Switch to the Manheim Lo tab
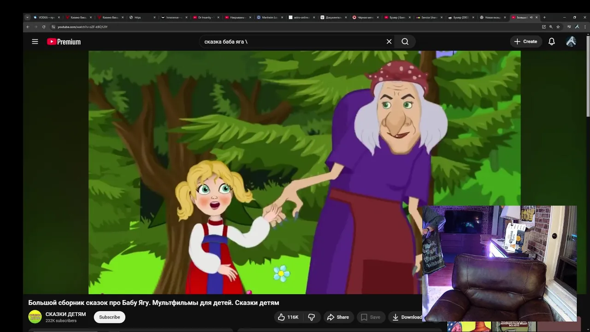Image resolution: width=590 pixels, height=332 pixels. tap(270, 18)
